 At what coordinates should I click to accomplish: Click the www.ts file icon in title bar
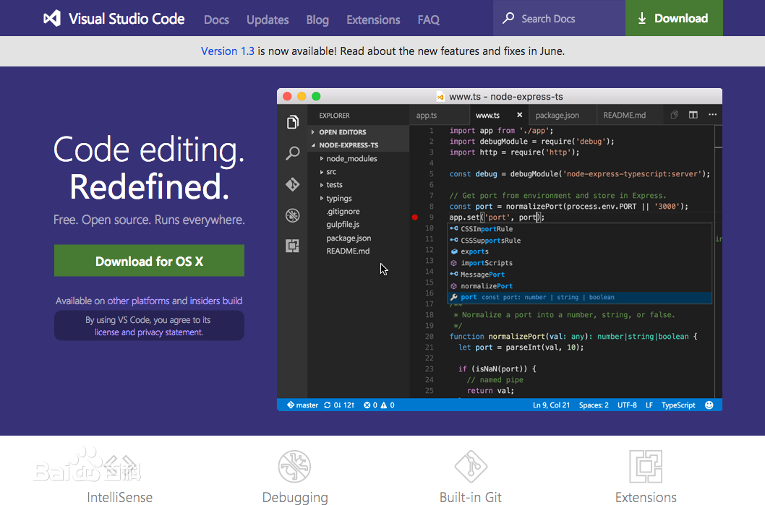pyautogui.click(x=440, y=97)
